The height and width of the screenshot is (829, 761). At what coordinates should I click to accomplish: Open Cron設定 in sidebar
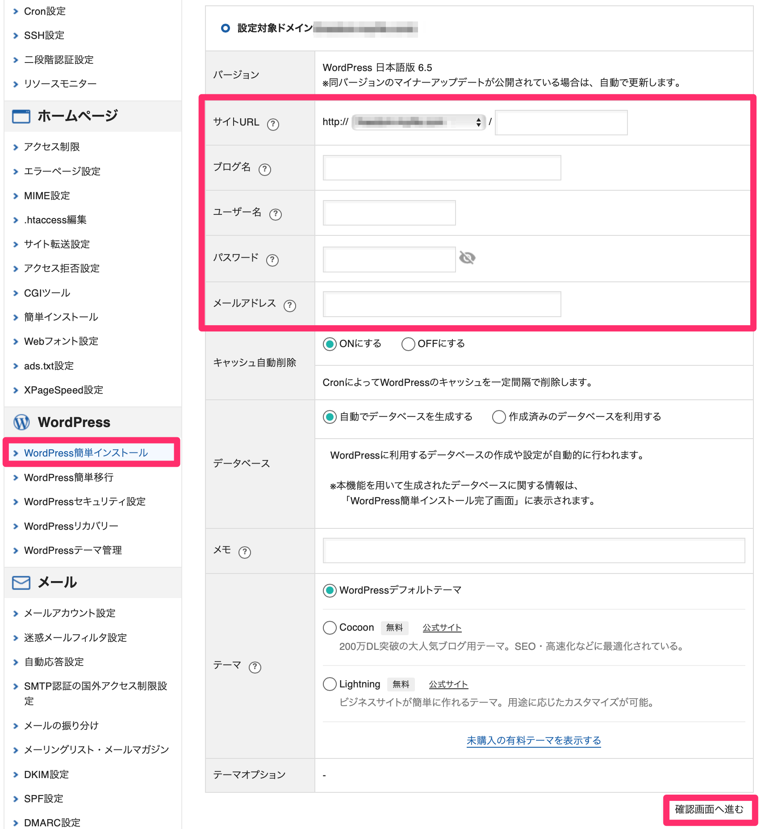(x=45, y=11)
